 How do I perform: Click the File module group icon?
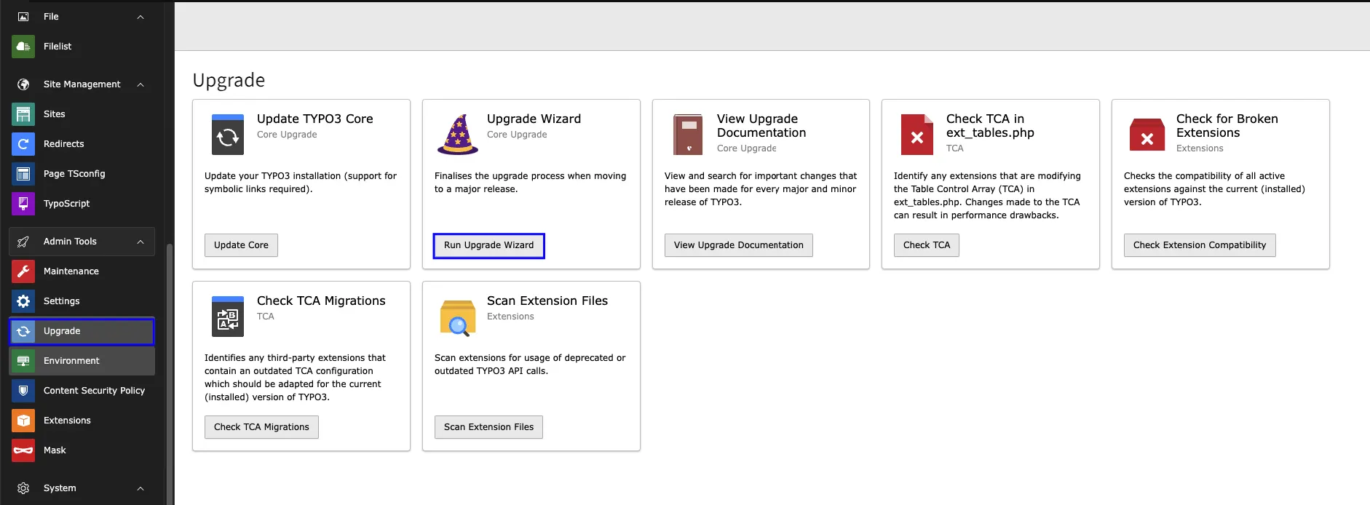point(23,16)
